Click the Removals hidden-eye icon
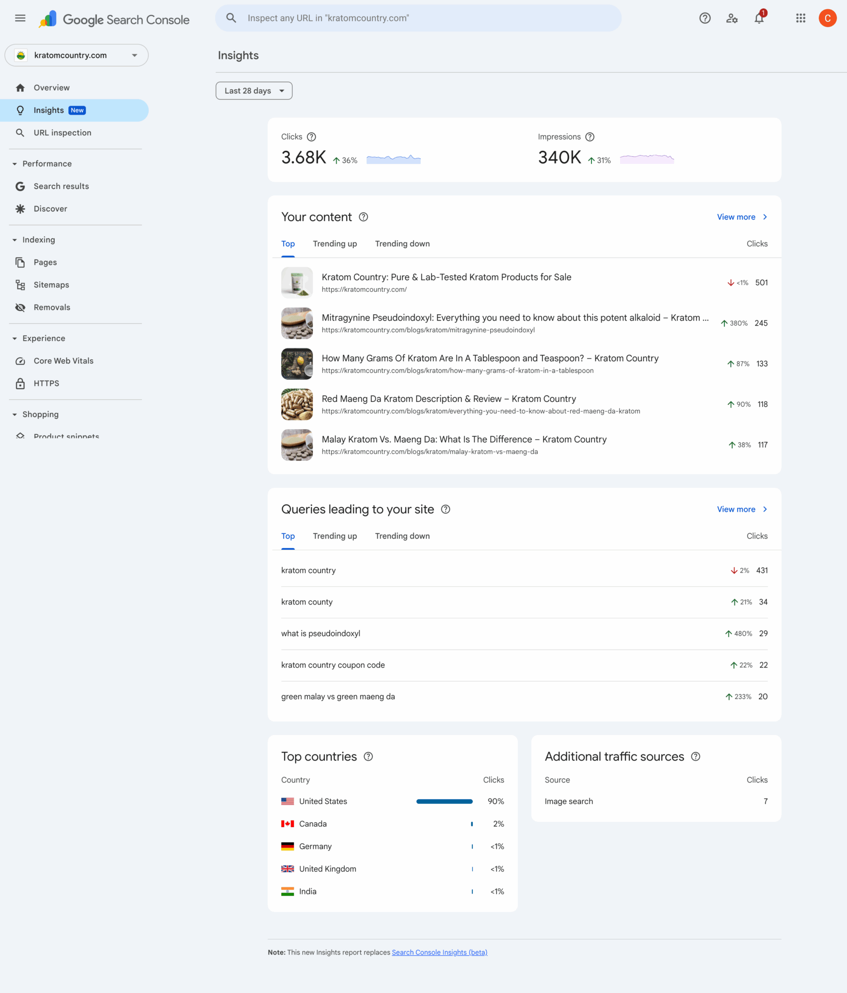Viewport: 847px width, 993px height. 20,307
